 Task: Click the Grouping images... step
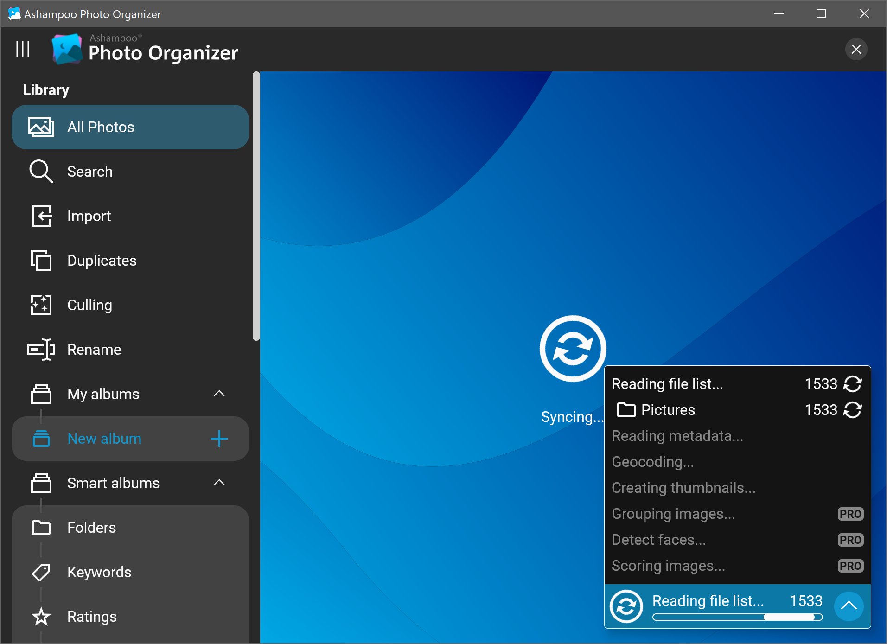coord(673,514)
